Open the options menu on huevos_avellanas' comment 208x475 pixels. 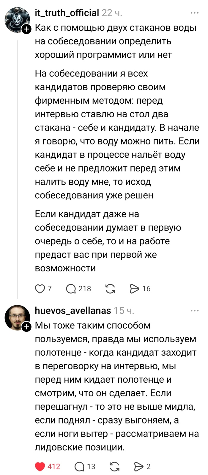pyautogui.click(x=195, y=311)
